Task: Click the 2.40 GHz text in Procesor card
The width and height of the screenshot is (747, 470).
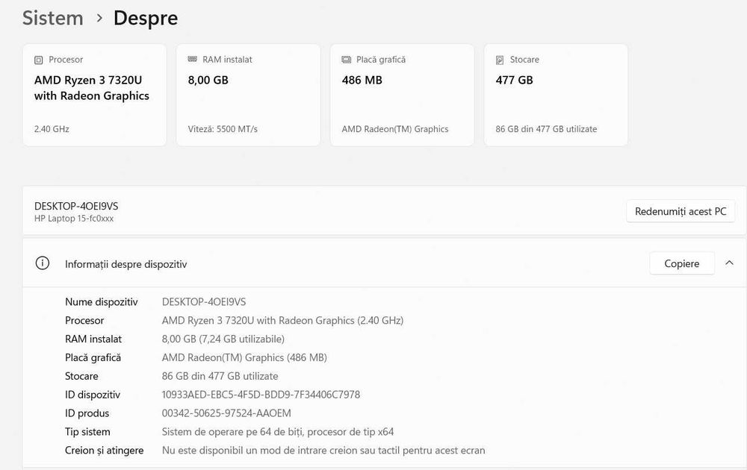Action: click(52, 129)
